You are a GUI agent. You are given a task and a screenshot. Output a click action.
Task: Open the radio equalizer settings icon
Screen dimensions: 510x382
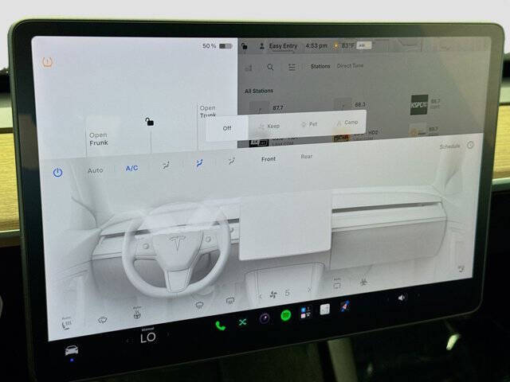click(292, 67)
